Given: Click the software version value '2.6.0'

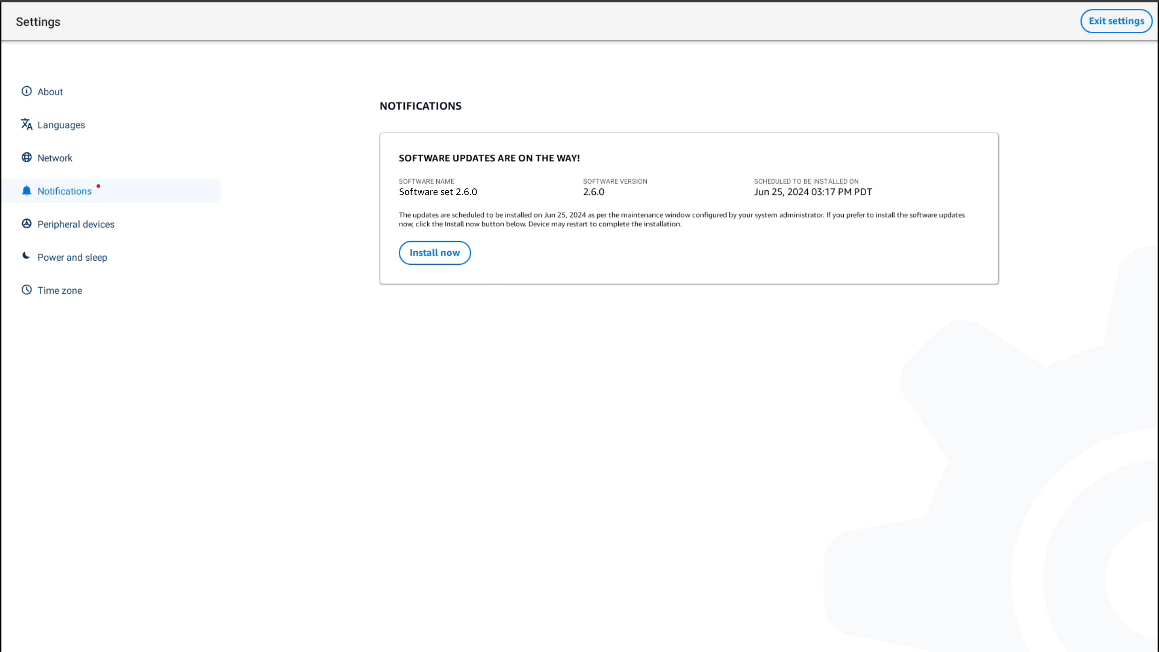Looking at the screenshot, I should tap(593, 192).
